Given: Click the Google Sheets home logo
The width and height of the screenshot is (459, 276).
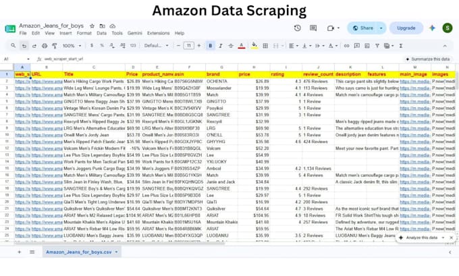Looking at the screenshot, I should [x=10, y=29].
